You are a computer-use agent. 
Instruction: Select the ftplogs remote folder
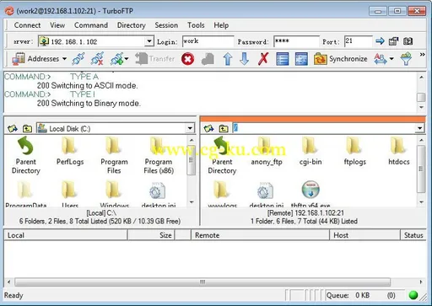(x=354, y=151)
